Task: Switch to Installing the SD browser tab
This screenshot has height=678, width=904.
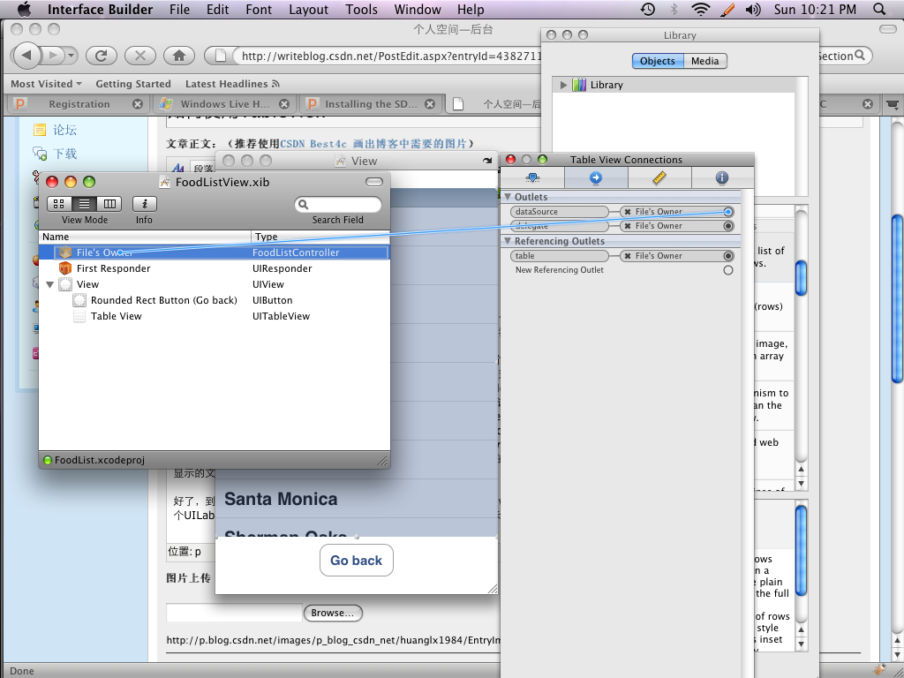Action: (x=370, y=104)
